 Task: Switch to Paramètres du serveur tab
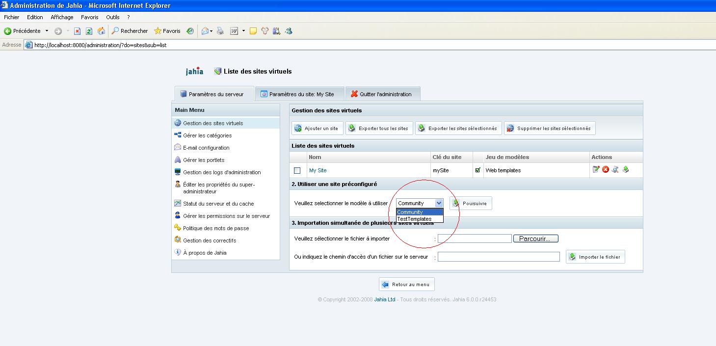214,94
